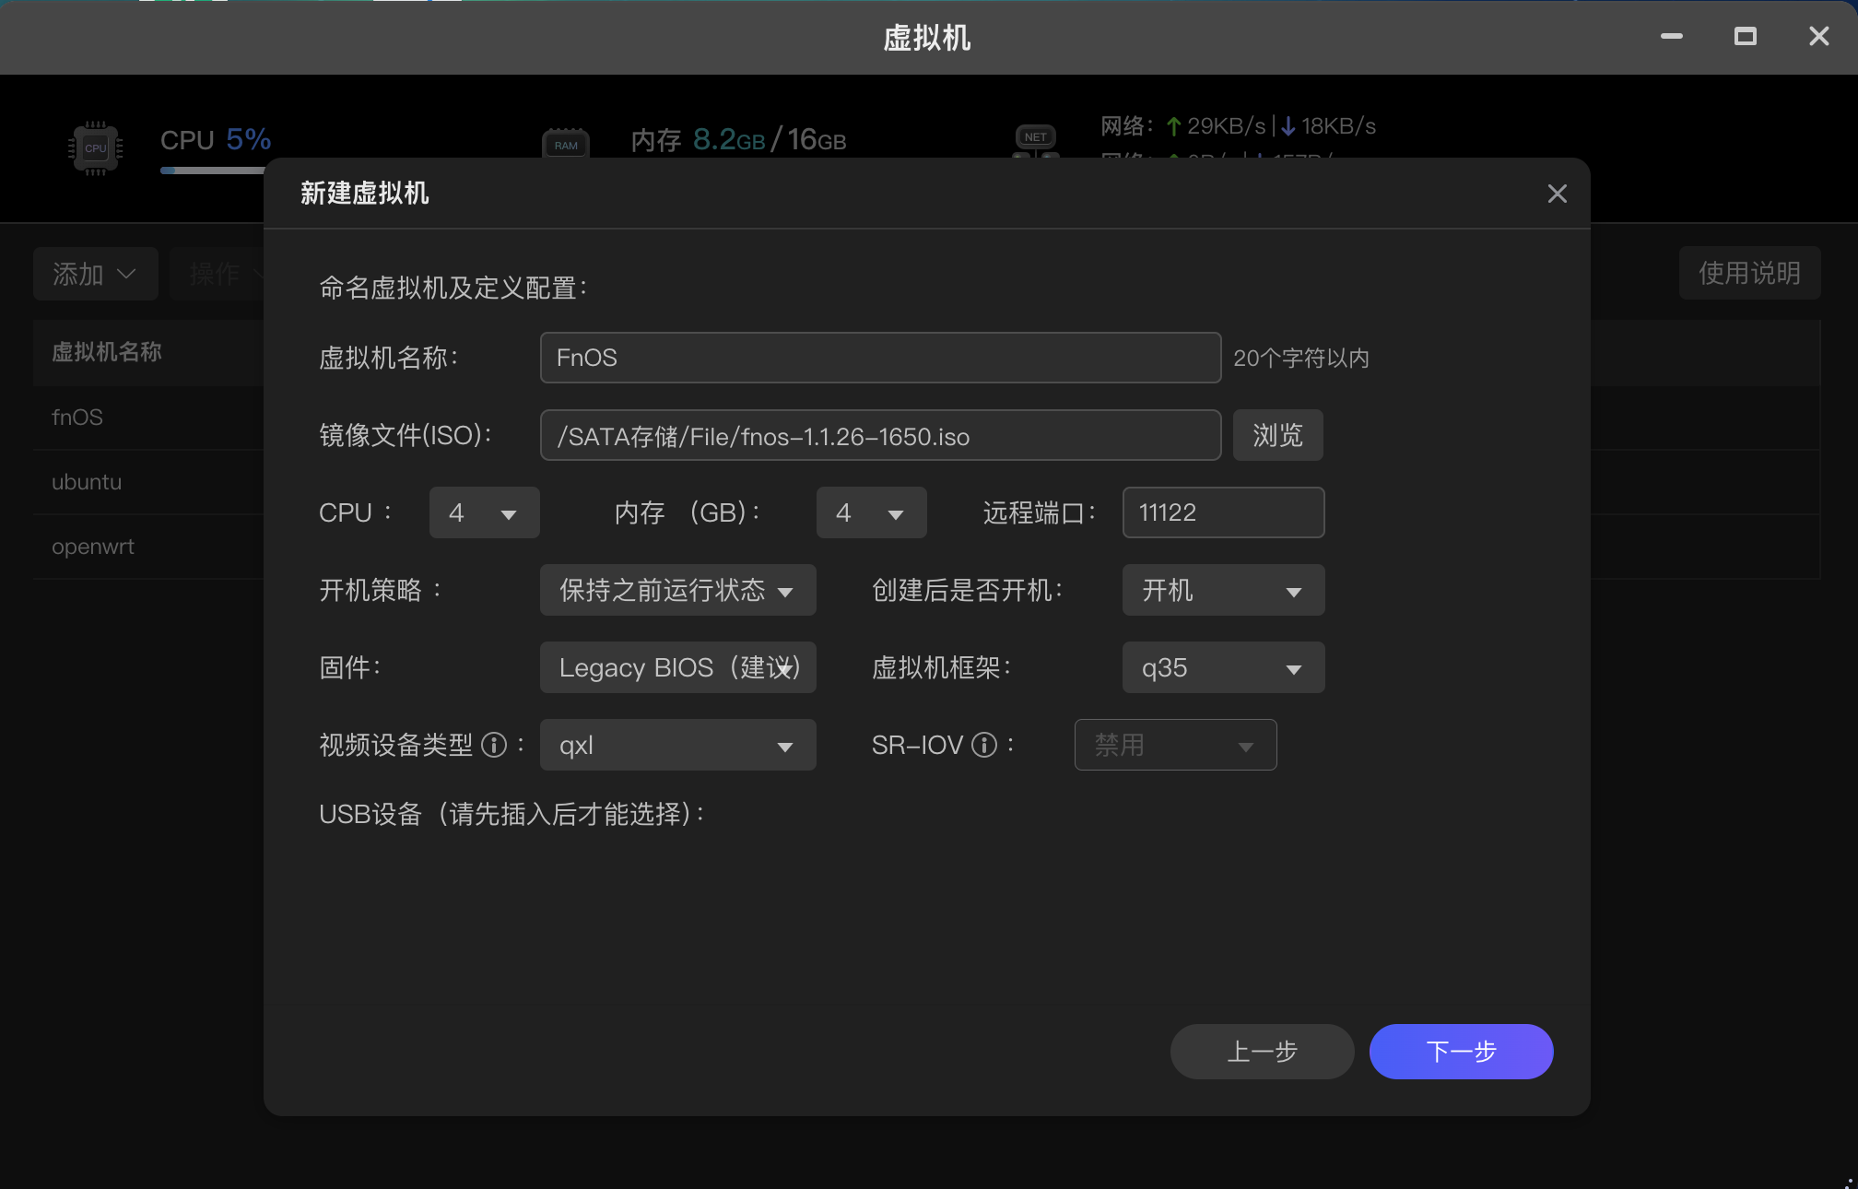Image resolution: width=1858 pixels, height=1189 pixels.
Task: Open the qxl video device dropdown
Action: 677,745
